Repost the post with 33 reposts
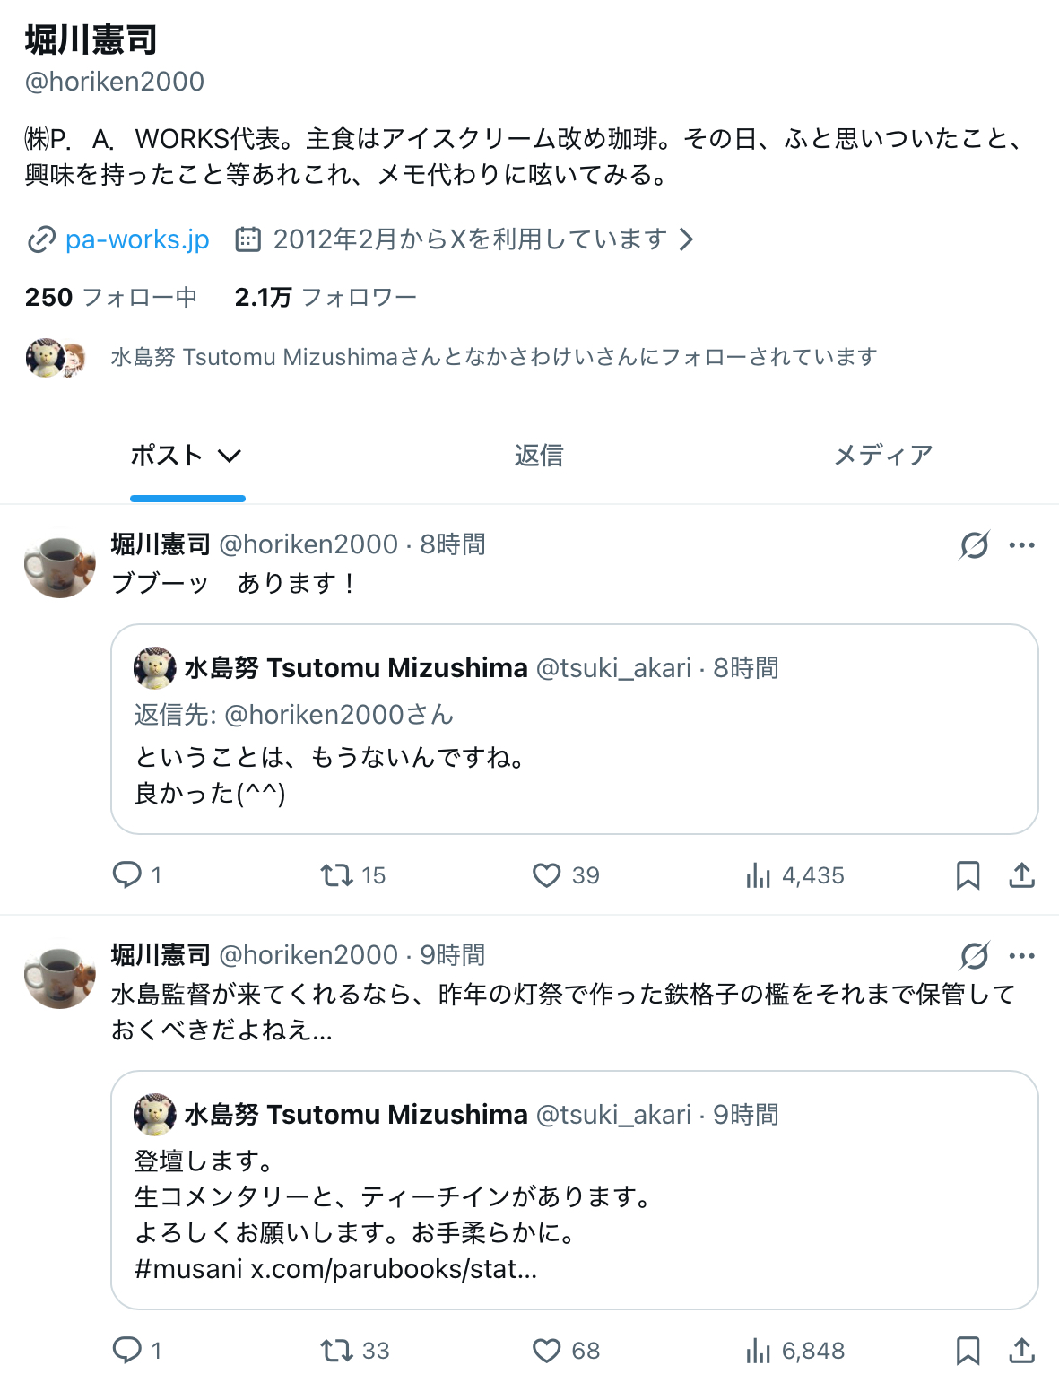This screenshot has height=1374, width=1059. point(337,1350)
